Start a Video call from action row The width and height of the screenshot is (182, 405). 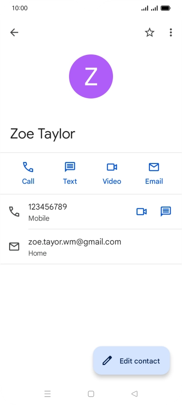112,167
